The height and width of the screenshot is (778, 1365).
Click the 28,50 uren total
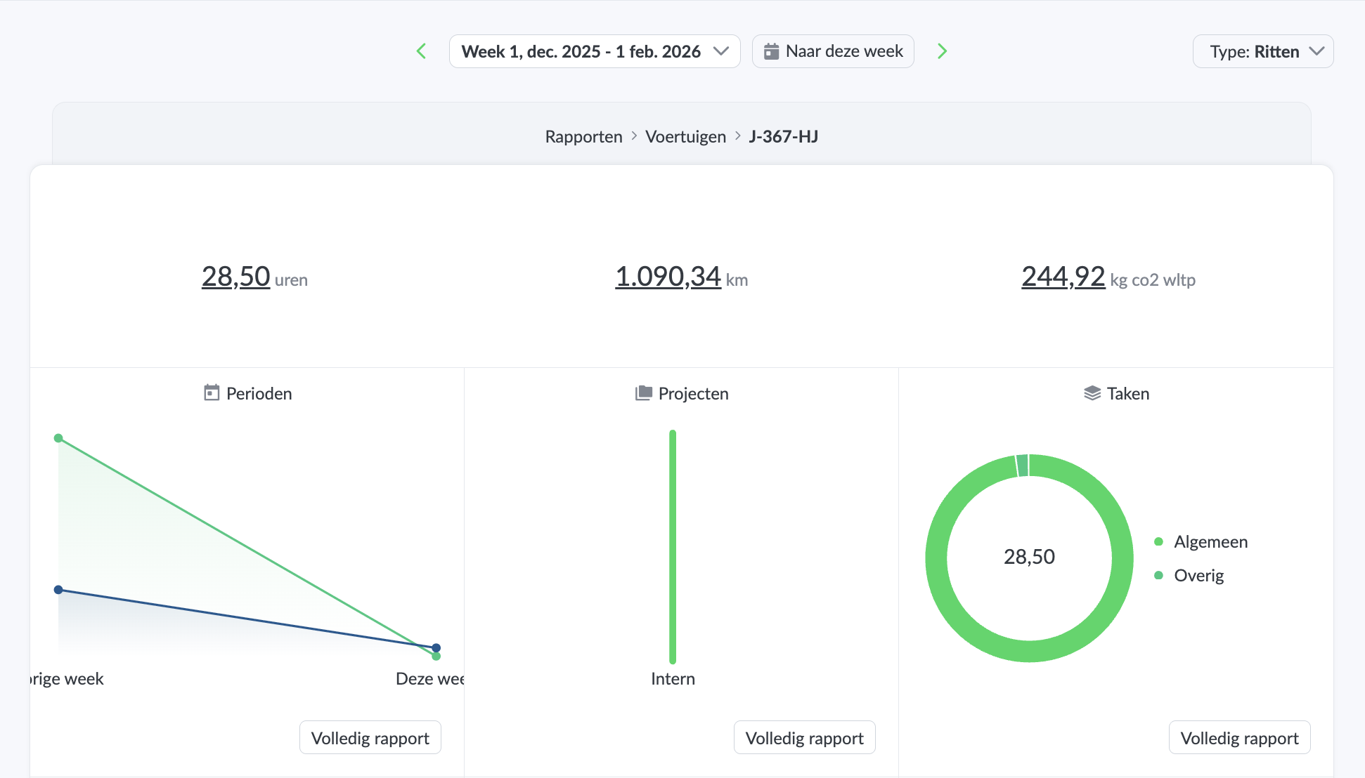(235, 277)
